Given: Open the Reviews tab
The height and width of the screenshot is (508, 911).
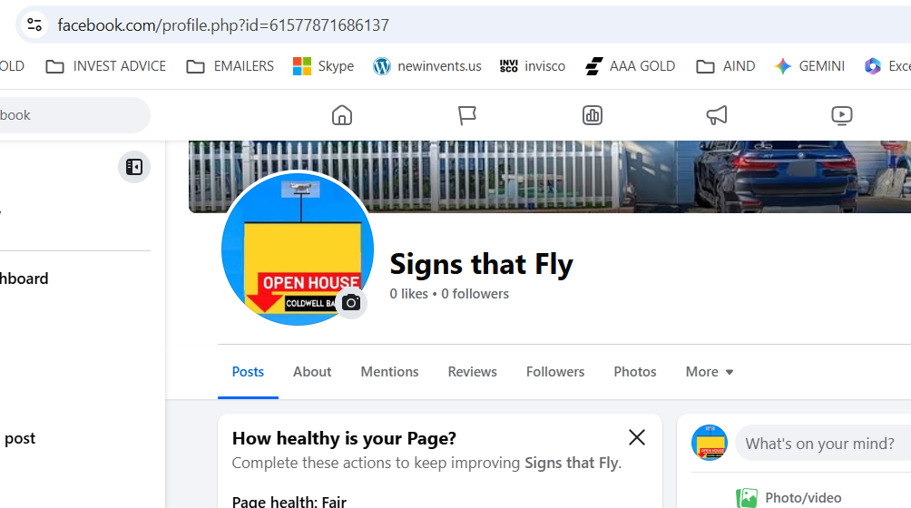Looking at the screenshot, I should 472,372.
